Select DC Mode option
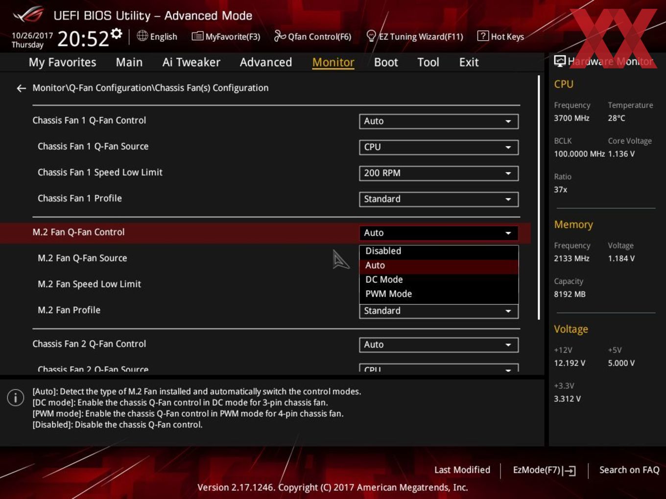This screenshot has width=666, height=499. pos(439,280)
